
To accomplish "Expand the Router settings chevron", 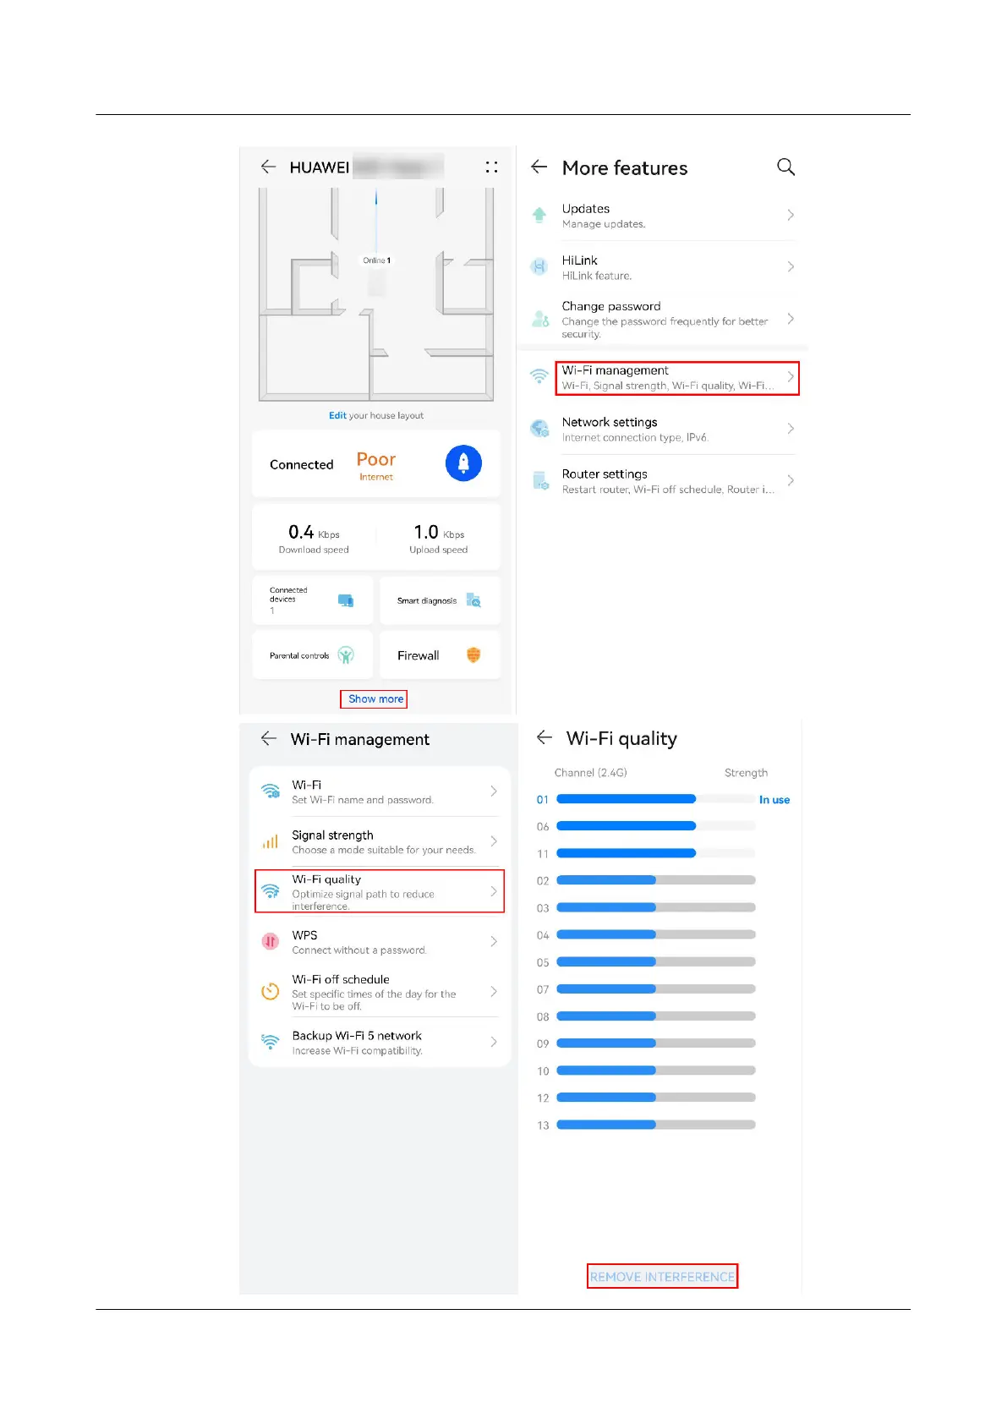I will (791, 480).
